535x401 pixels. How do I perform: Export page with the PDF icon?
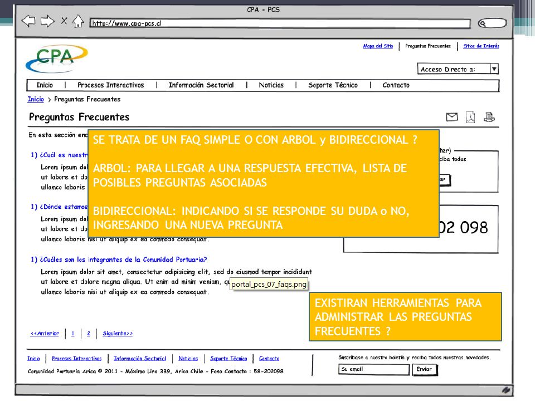click(470, 118)
